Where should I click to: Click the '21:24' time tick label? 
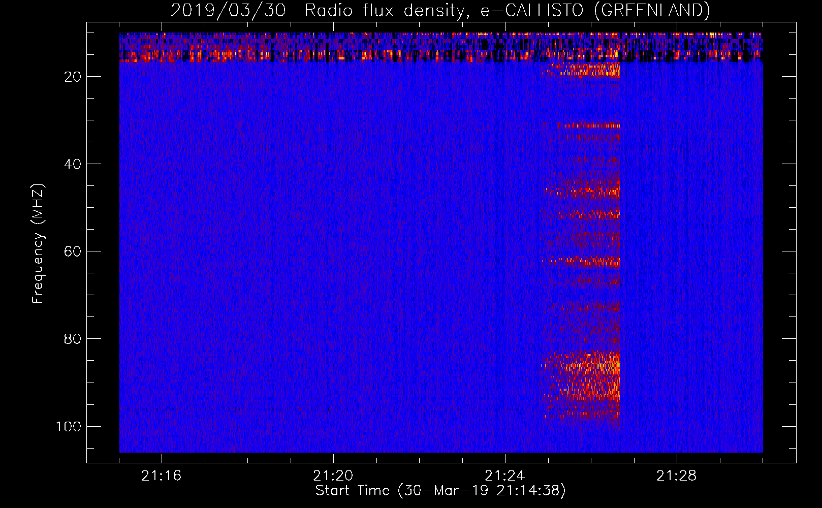click(x=504, y=476)
